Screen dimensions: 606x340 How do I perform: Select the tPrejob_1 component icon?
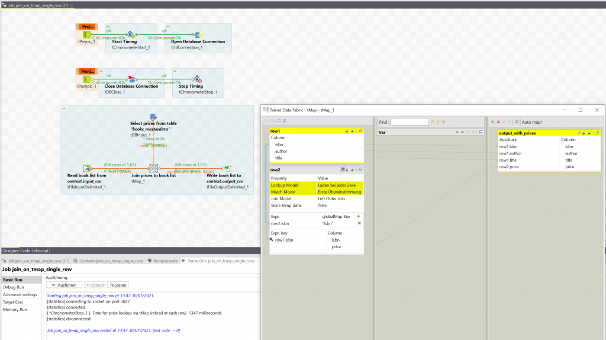(x=86, y=34)
